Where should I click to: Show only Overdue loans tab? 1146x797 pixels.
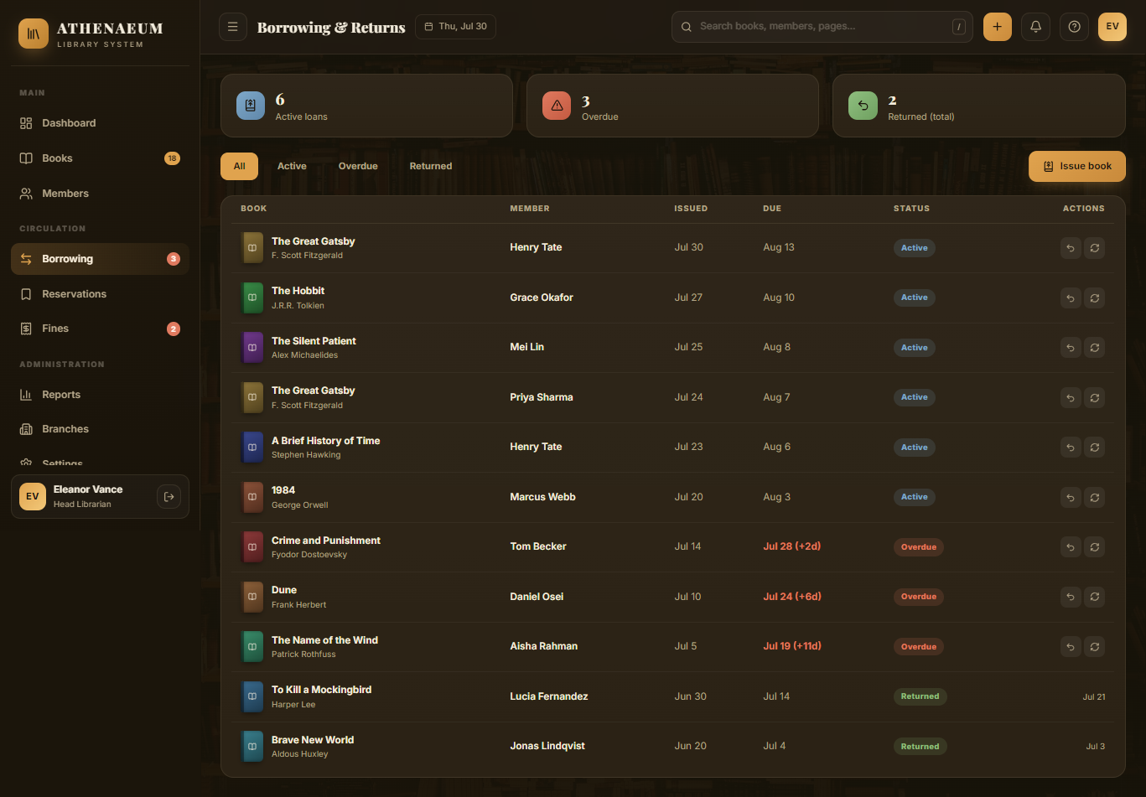coord(358,166)
